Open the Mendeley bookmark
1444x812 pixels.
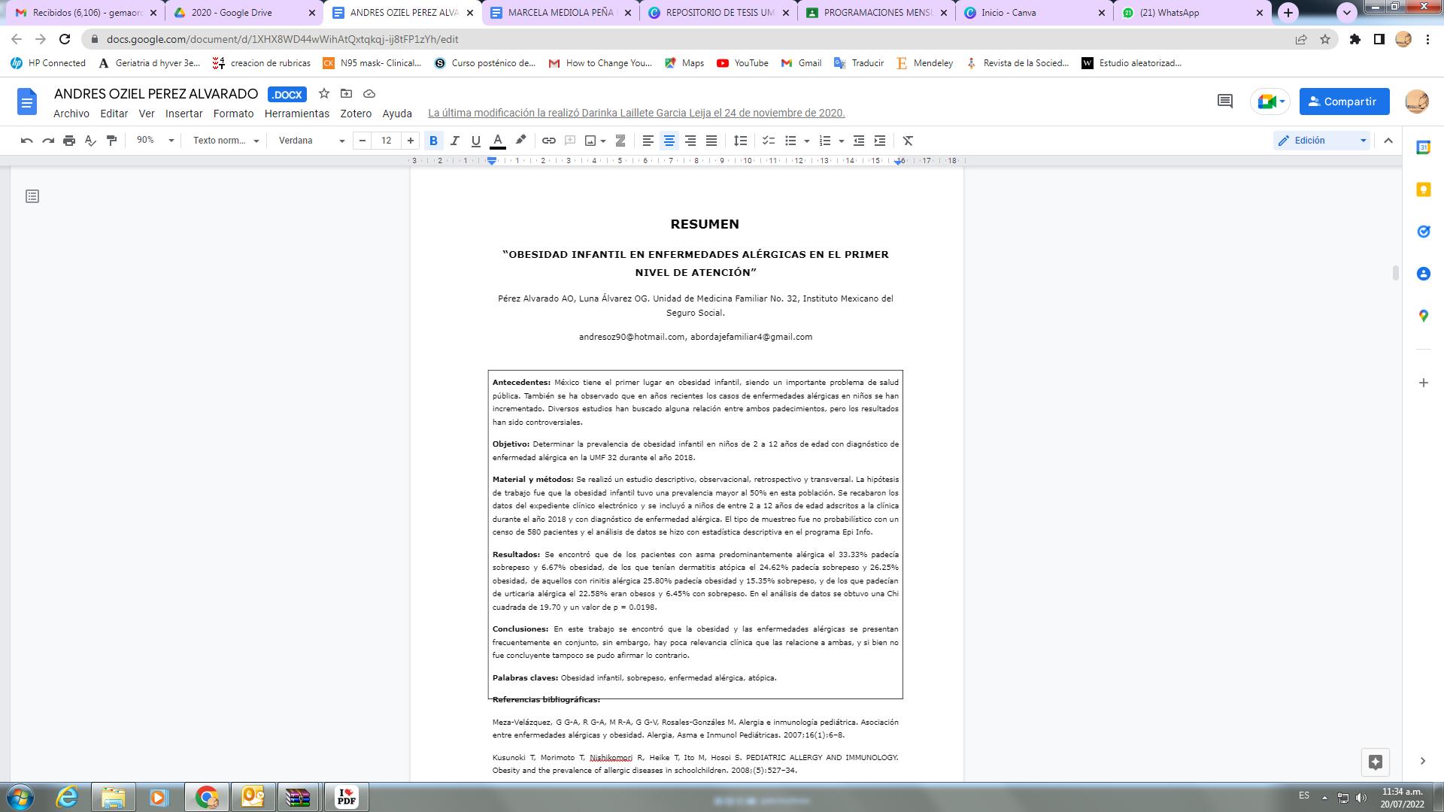924,63
